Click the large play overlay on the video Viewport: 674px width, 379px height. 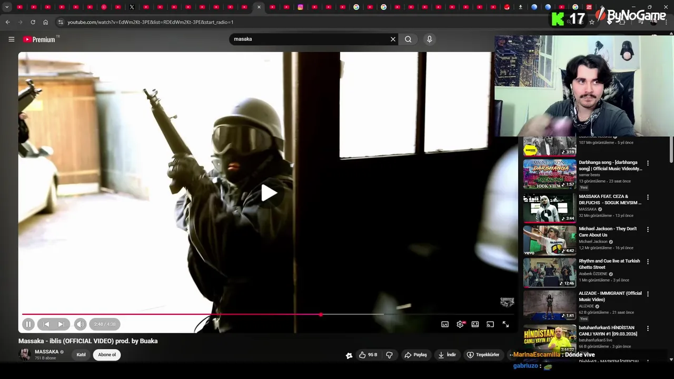(269, 193)
